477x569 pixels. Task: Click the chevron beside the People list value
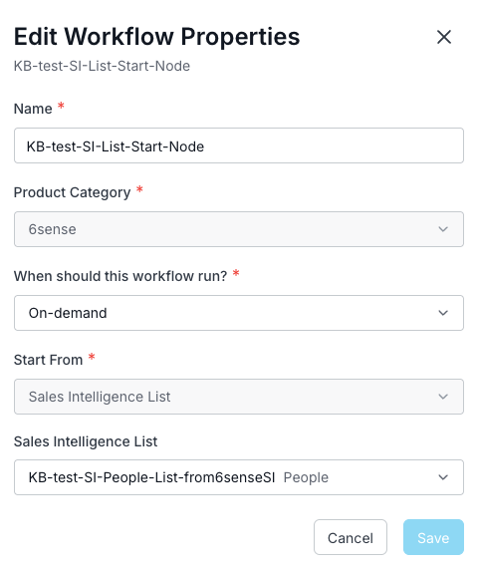443,477
